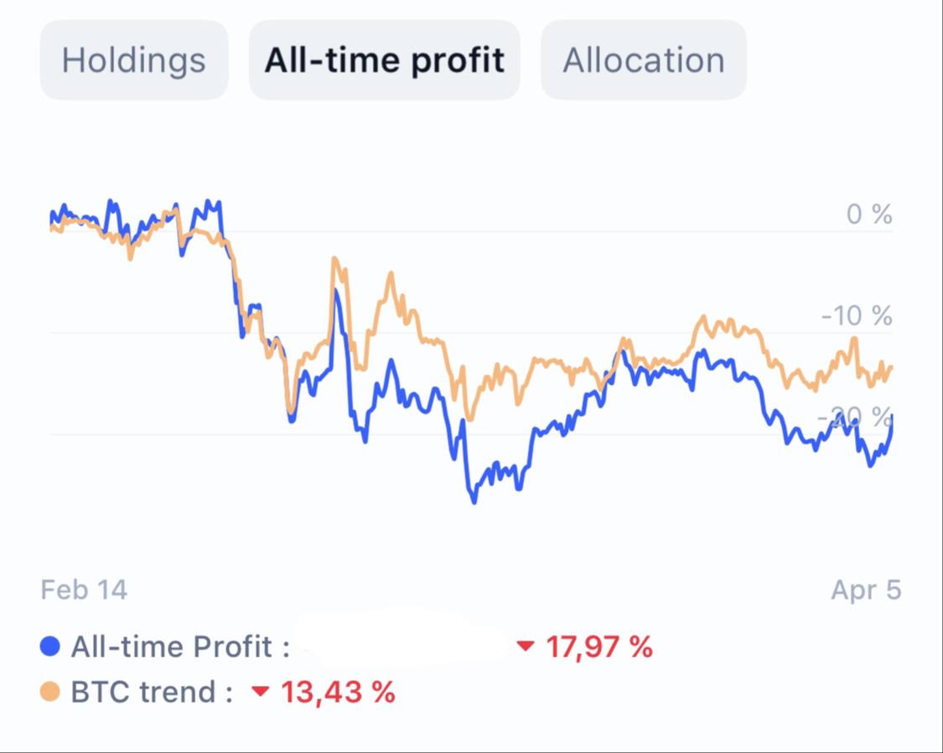Click the 17,97 % profit value
This screenshot has height=753, width=943.
click(x=598, y=647)
